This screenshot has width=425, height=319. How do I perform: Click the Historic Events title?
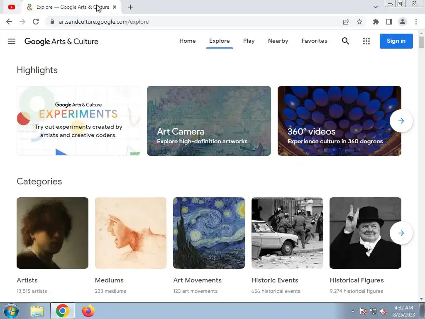(275, 280)
